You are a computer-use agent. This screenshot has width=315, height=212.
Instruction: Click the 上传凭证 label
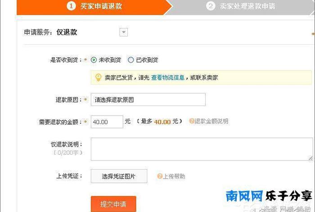[x=69, y=176]
